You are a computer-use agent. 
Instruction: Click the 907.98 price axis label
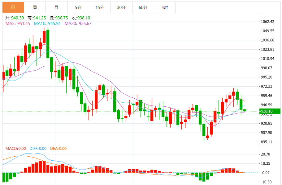(267, 133)
